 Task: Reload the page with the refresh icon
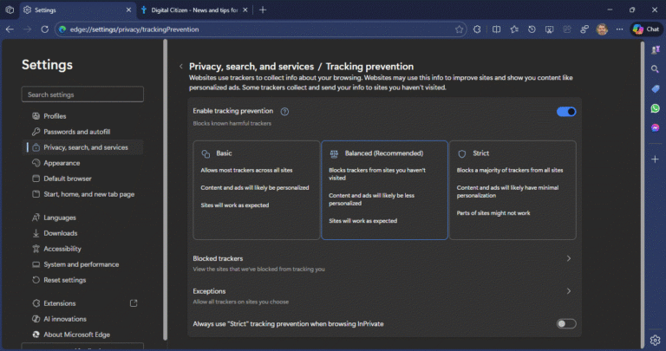pyautogui.click(x=44, y=29)
